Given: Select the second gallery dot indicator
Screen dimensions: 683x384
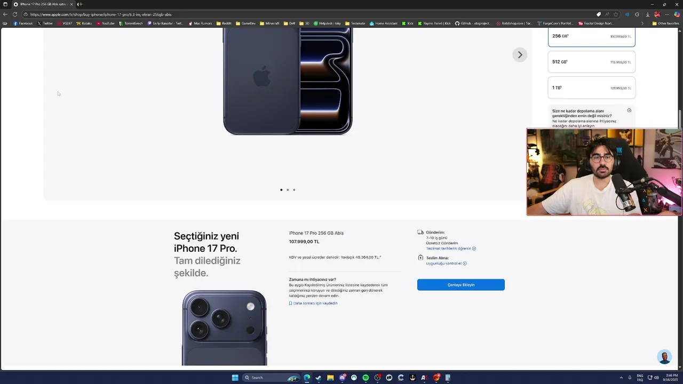Looking at the screenshot, I should tap(288, 190).
